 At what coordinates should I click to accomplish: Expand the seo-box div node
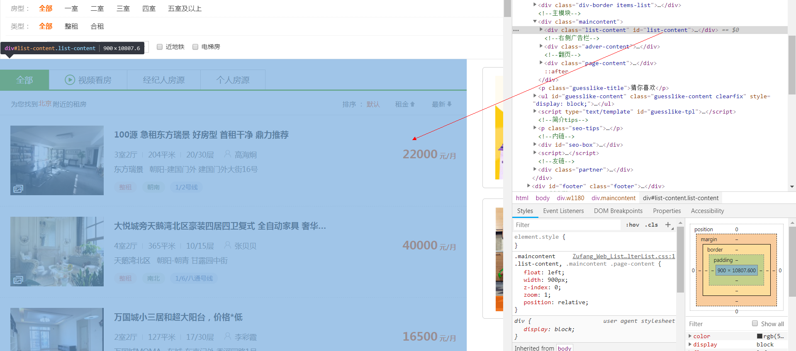535,144
